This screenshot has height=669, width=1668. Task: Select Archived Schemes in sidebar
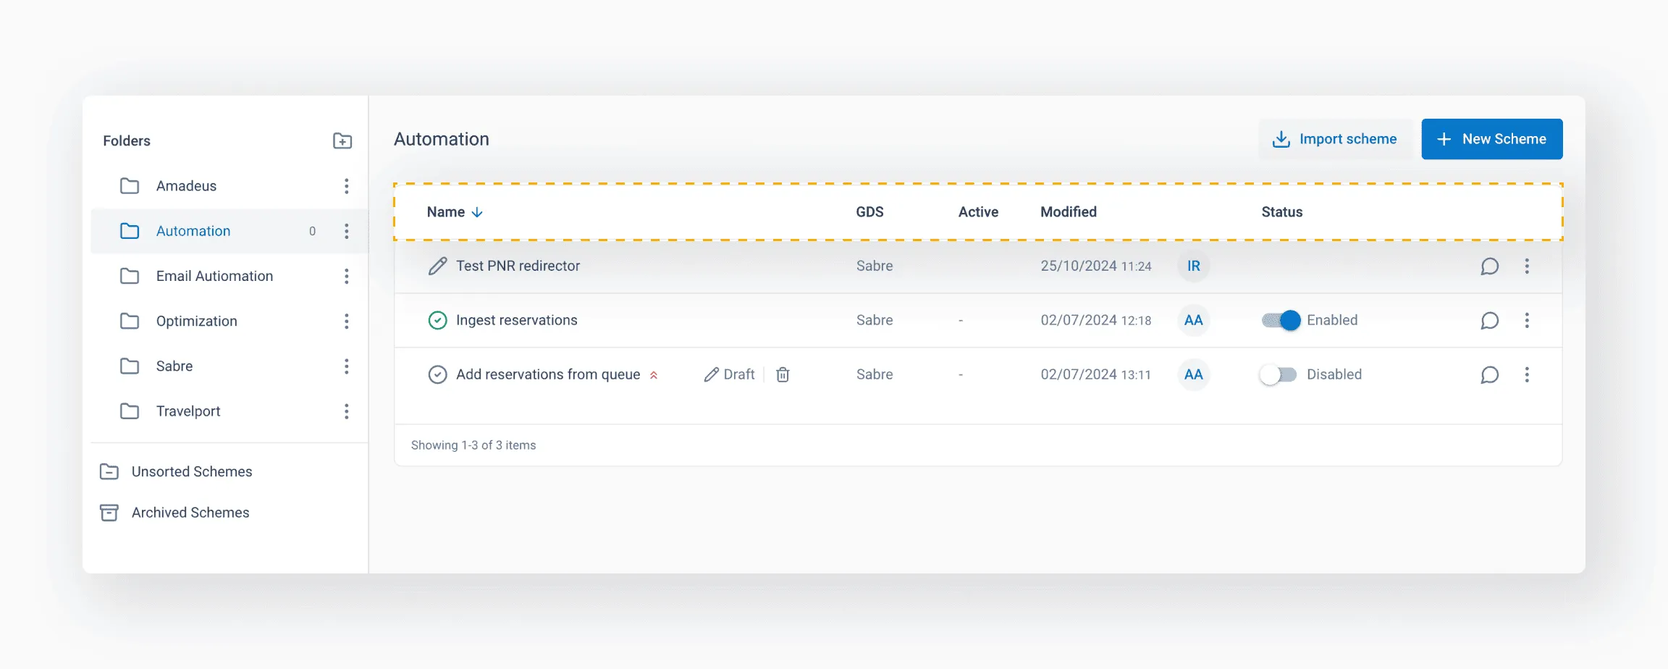190,513
